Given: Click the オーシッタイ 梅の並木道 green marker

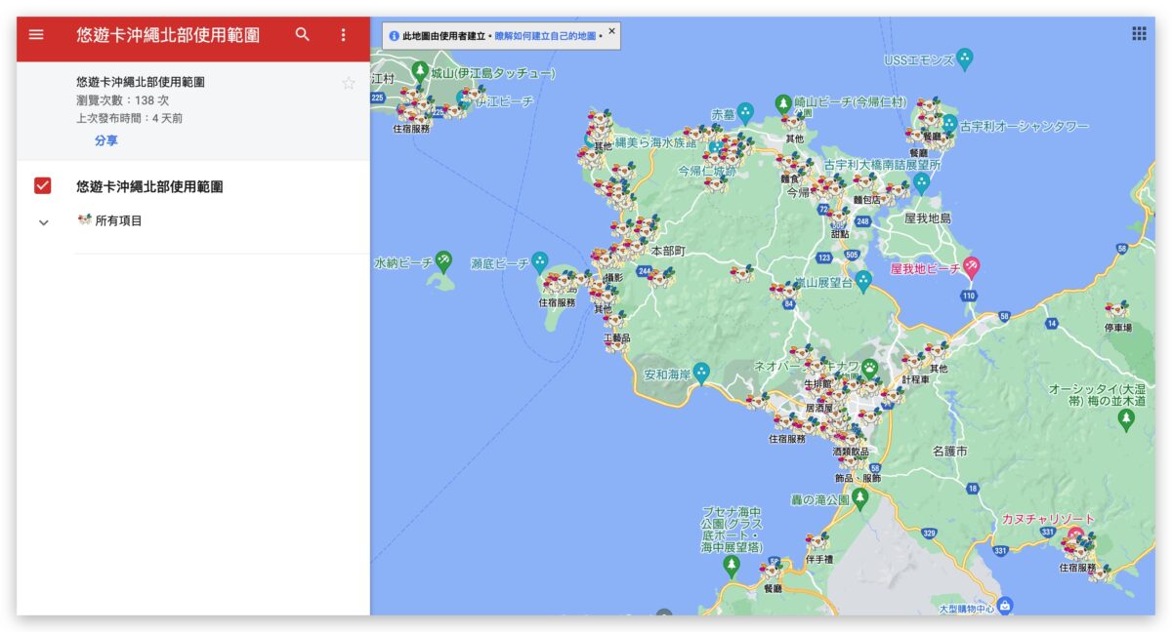Looking at the screenshot, I should click(x=1126, y=419).
